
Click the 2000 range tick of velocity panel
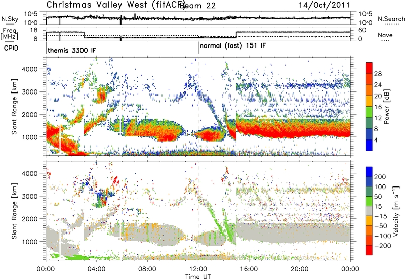point(30,219)
